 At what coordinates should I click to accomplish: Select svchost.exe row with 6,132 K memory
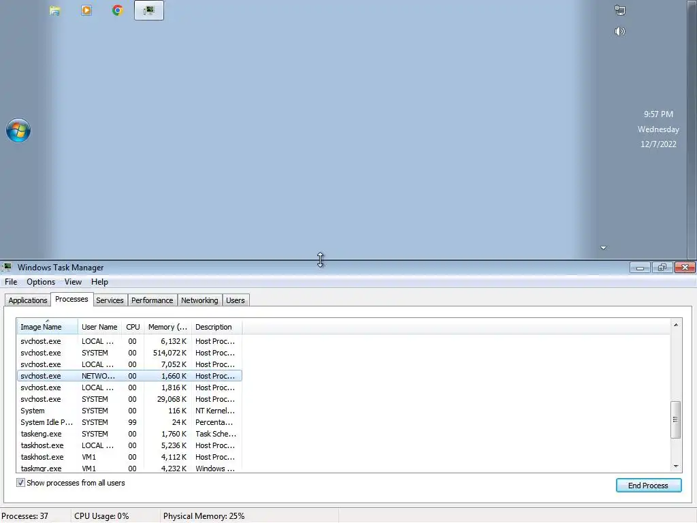(129, 341)
